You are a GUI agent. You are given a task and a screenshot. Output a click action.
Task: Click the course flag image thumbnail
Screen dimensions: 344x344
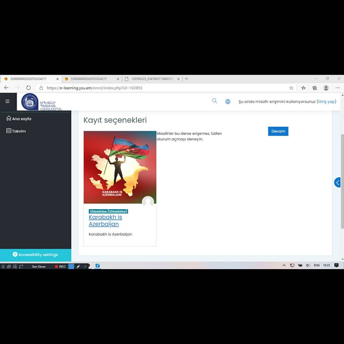(x=120, y=167)
